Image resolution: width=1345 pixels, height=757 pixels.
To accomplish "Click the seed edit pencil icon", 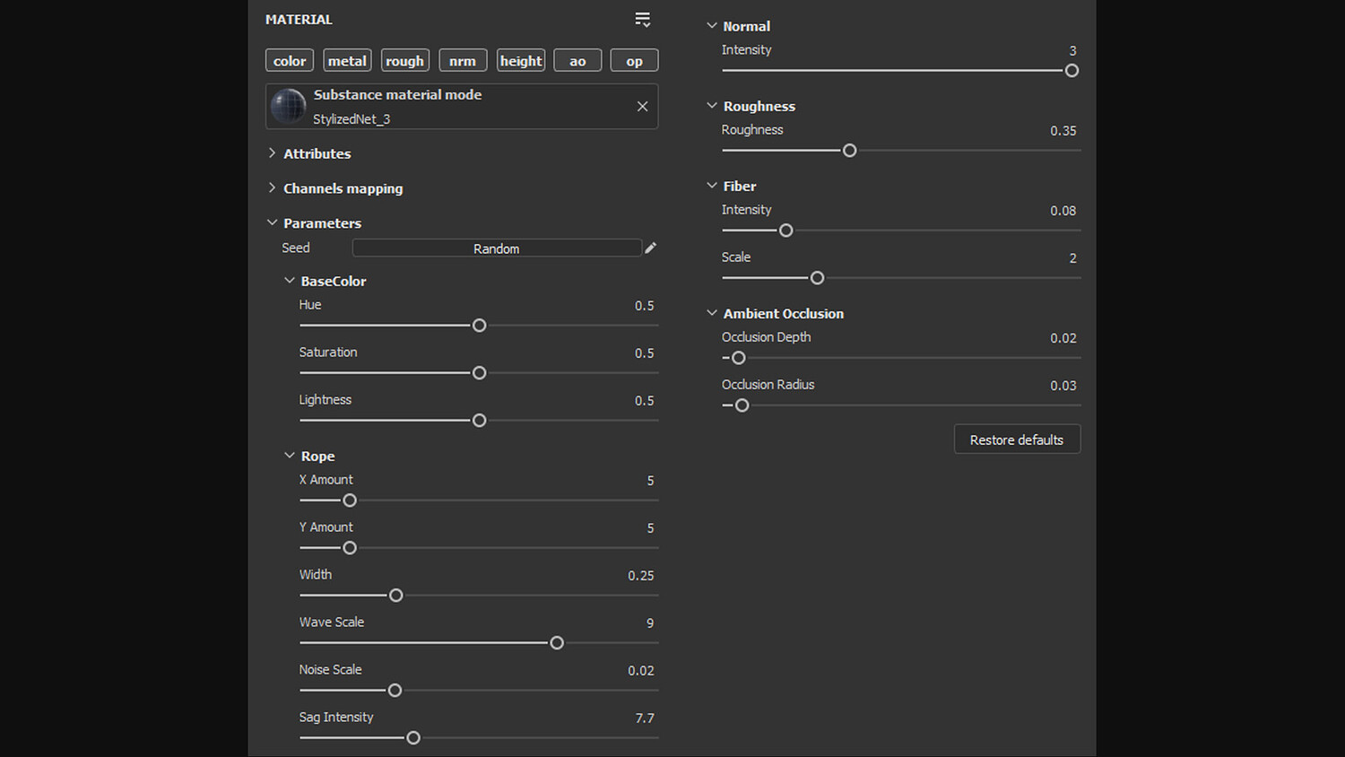I will pyautogui.click(x=651, y=248).
